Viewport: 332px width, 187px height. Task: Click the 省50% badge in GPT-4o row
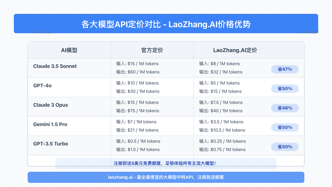285,89
